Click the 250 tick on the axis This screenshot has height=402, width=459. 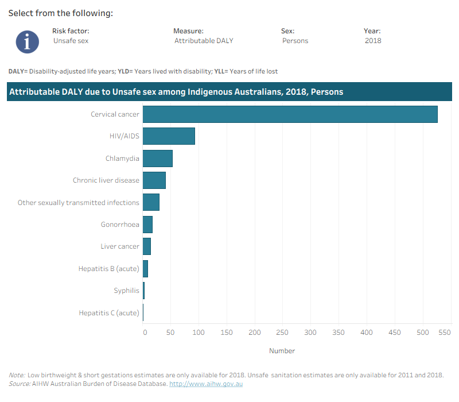(x=282, y=333)
